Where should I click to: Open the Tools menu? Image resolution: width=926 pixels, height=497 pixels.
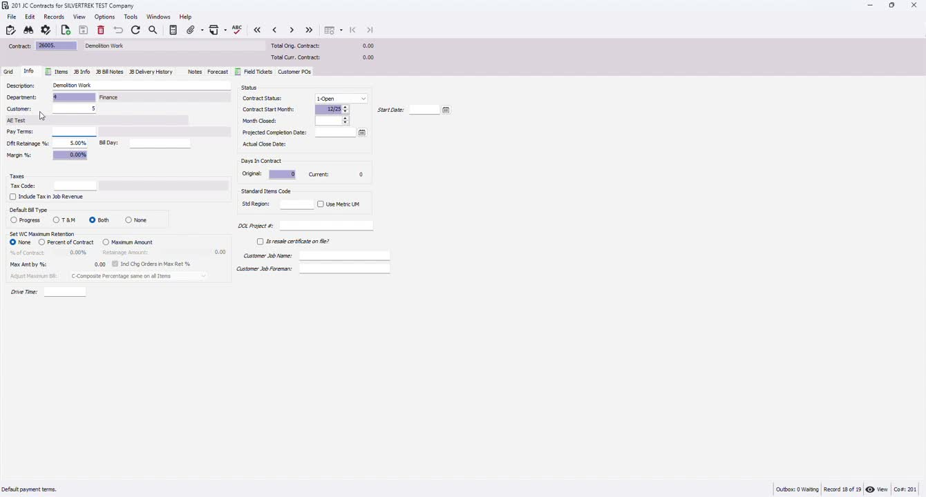(131, 17)
